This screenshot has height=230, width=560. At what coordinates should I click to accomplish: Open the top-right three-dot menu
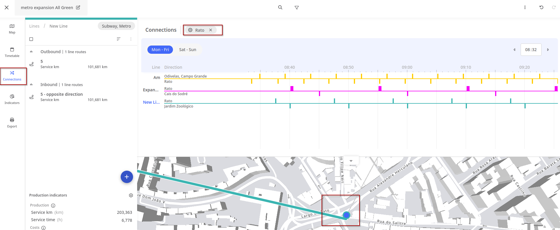tap(525, 7)
